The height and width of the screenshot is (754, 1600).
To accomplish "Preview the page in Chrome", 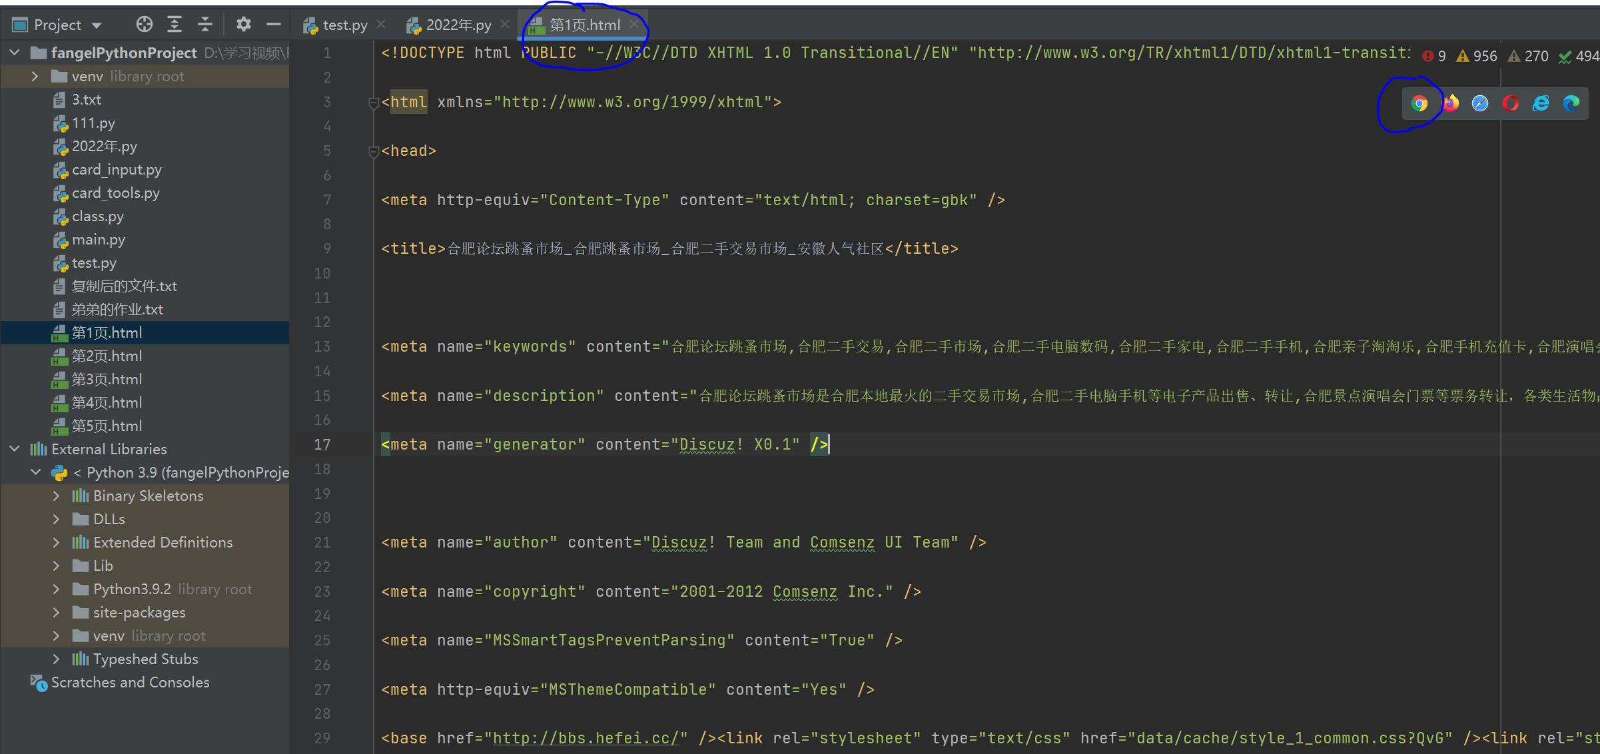I will coord(1419,103).
